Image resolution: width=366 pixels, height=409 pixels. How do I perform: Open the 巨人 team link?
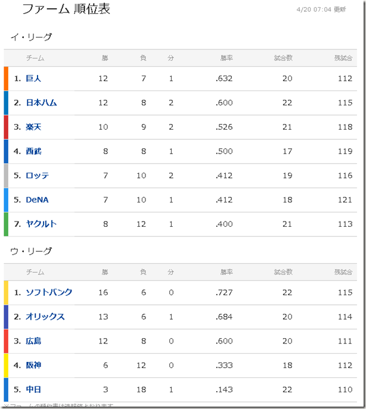tap(33, 78)
